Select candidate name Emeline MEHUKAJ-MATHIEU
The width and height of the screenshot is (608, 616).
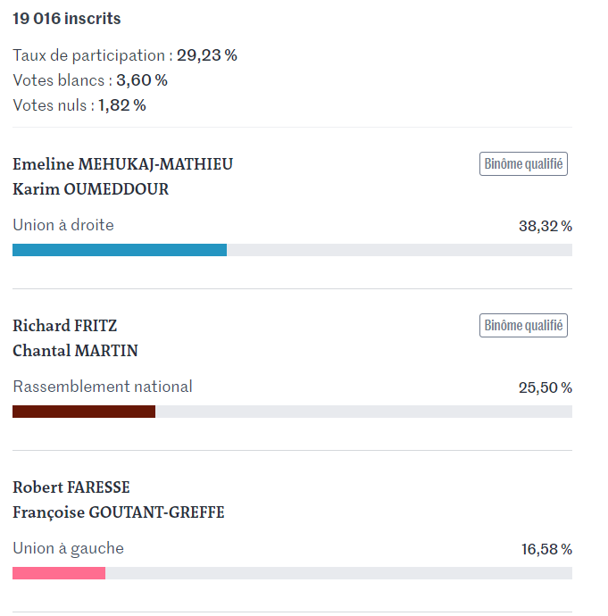coord(122,164)
